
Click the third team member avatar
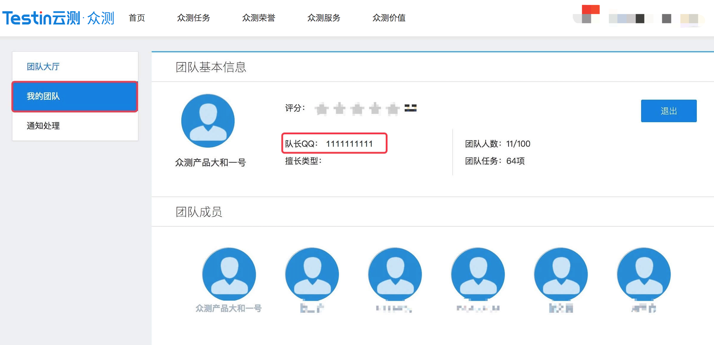tap(395, 274)
